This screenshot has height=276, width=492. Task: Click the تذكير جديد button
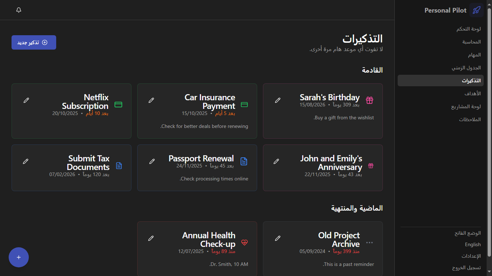coord(34,42)
